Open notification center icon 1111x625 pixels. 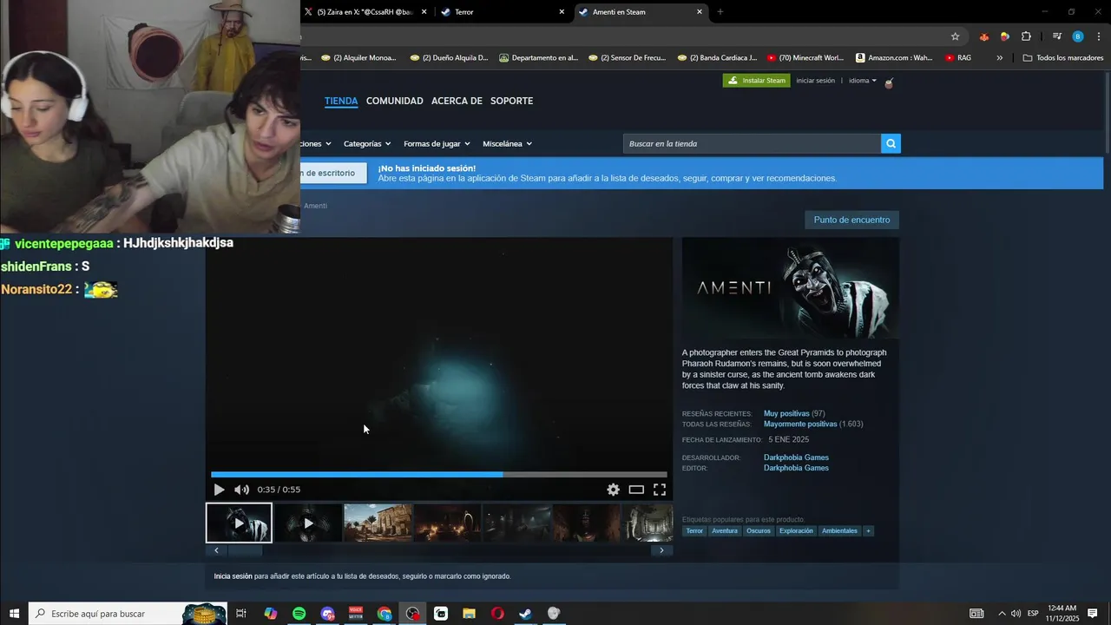click(1092, 614)
